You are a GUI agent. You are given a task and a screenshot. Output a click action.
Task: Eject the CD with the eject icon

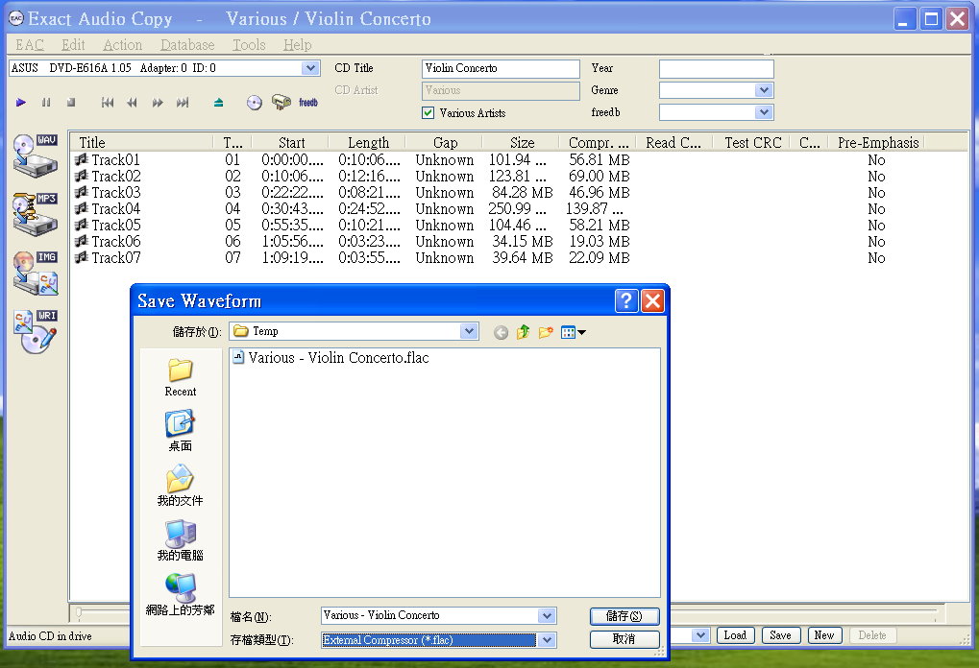218,103
